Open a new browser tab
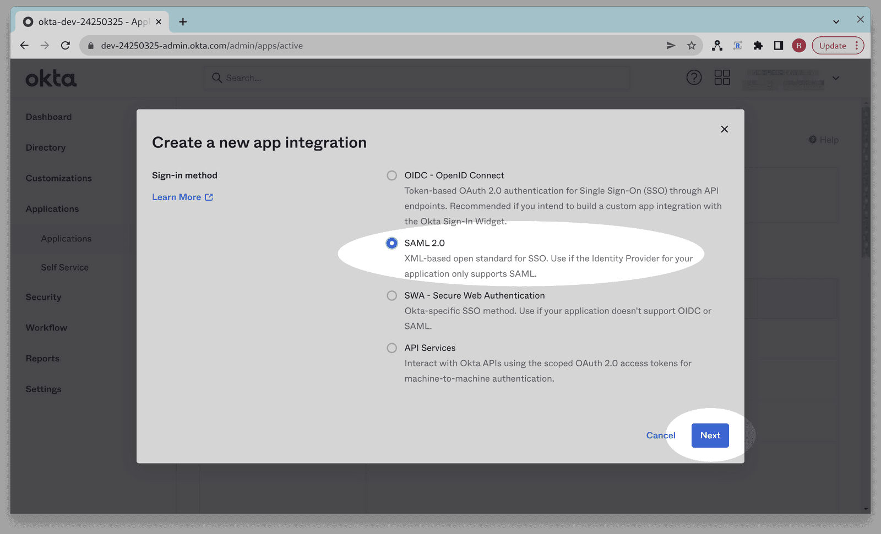 pyautogui.click(x=183, y=22)
